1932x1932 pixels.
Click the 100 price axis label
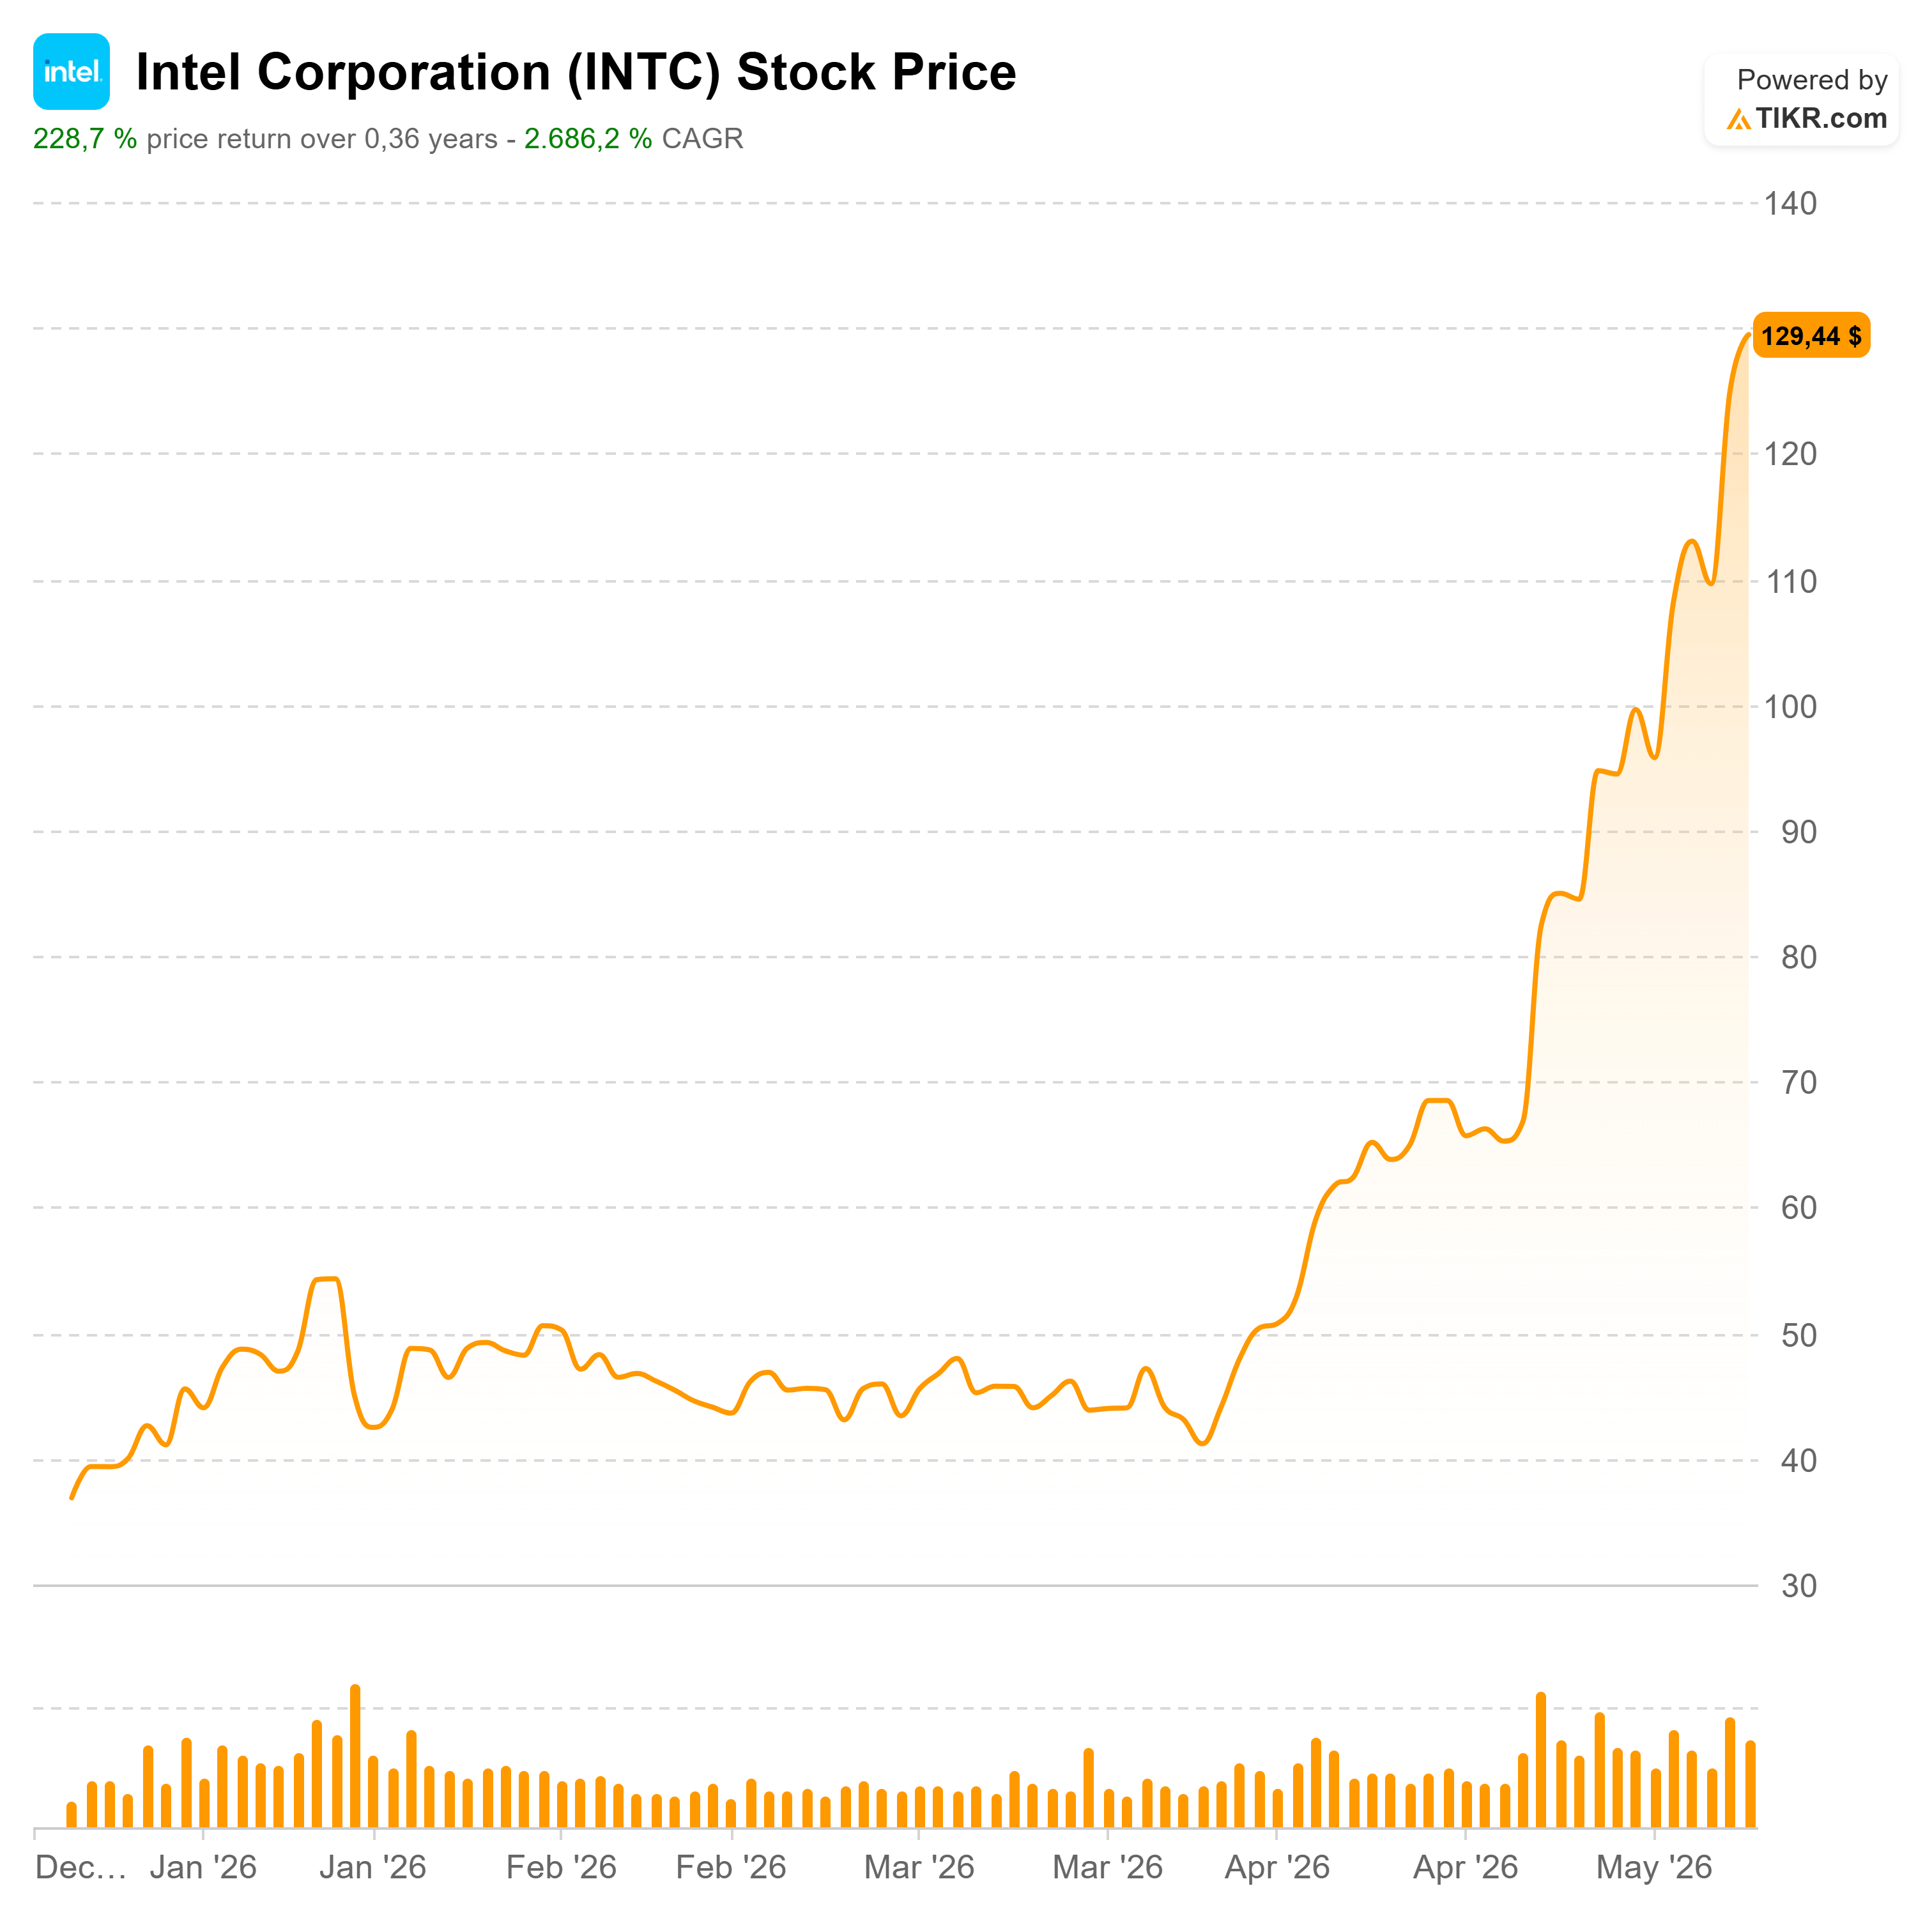(x=1790, y=707)
